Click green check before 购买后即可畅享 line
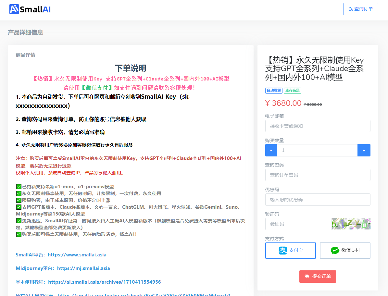This screenshot has height=296, width=388. click(19, 234)
